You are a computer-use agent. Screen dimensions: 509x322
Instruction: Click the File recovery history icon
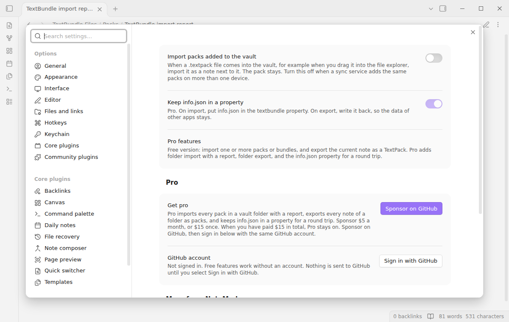[x=38, y=237]
